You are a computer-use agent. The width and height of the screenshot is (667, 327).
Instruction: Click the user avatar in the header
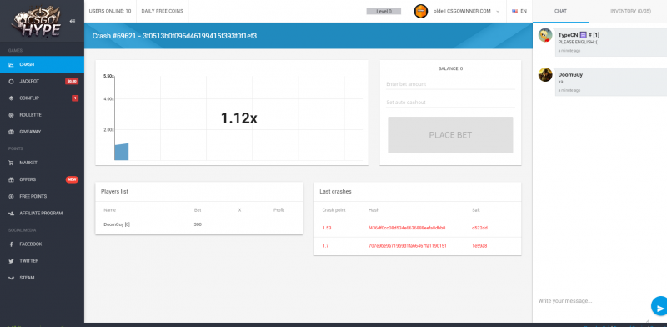tap(421, 11)
